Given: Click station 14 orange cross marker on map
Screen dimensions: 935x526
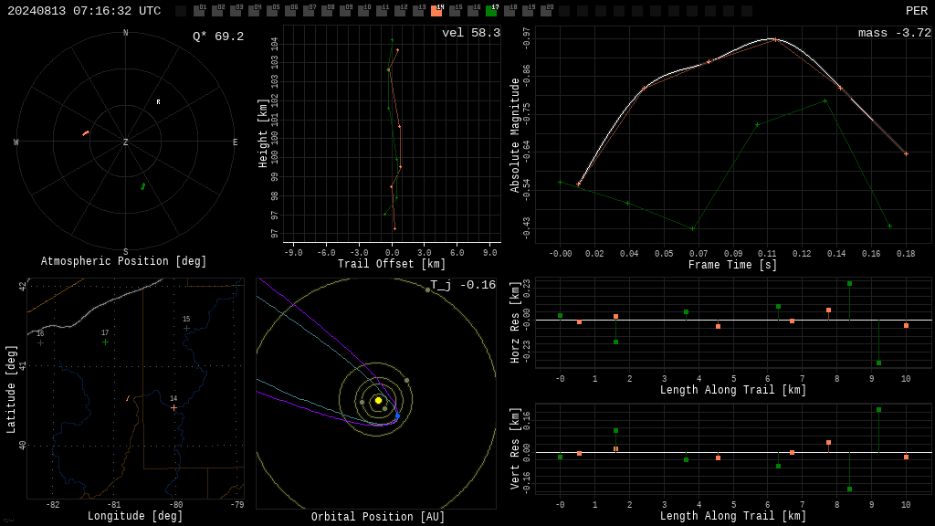Looking at the screenshot, I should (x=173, y=408).
